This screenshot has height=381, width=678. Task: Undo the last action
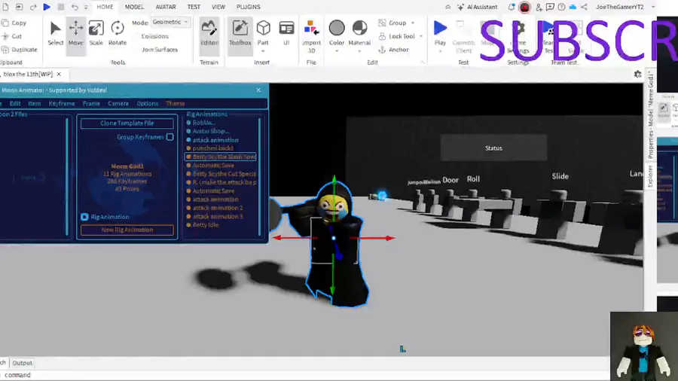point(75,7)
